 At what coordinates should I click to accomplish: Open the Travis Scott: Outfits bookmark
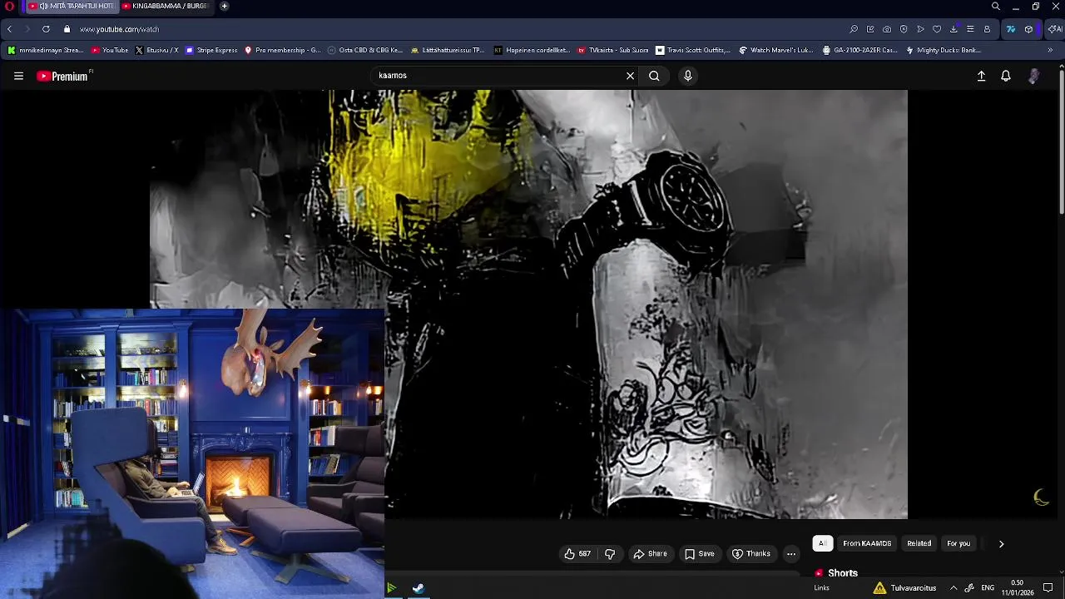point(693,50)
